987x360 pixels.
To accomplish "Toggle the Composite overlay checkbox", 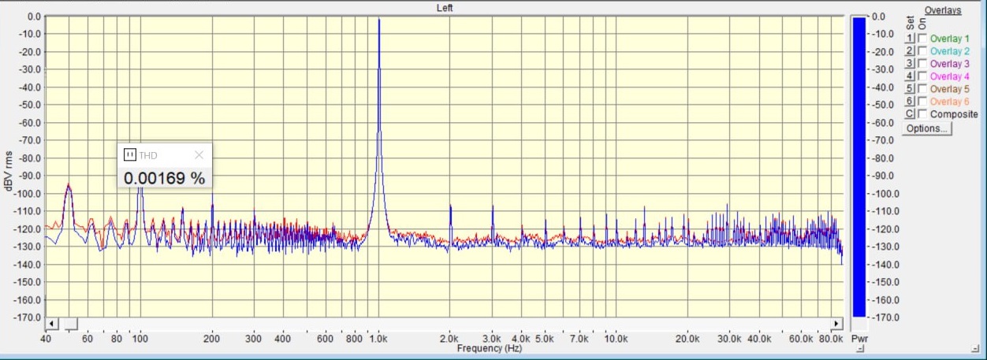I will coord(922,114).
